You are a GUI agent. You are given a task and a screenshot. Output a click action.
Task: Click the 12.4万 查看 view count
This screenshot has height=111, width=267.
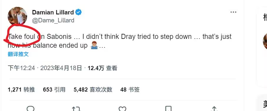click(x=103, y=68)
